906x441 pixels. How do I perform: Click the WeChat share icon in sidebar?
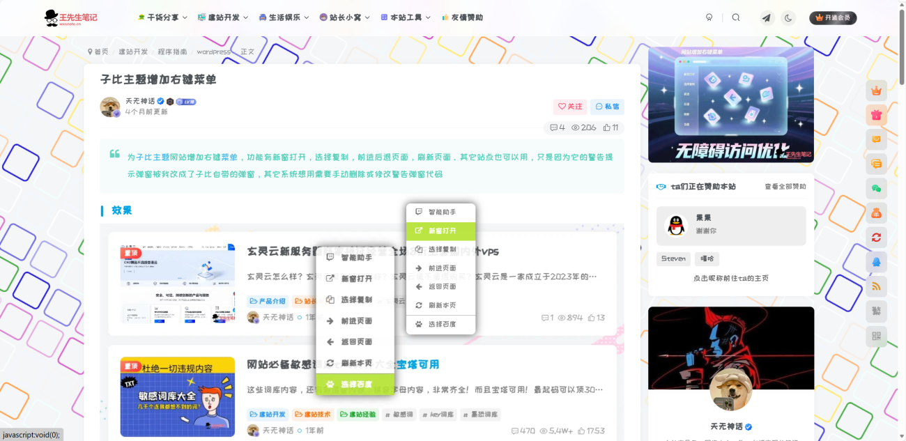(876, 188)
